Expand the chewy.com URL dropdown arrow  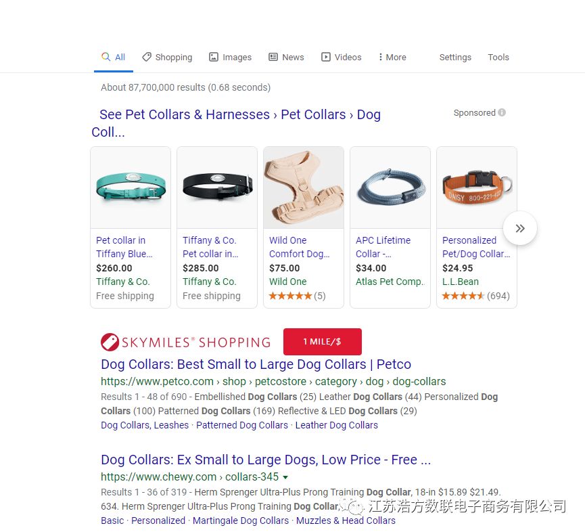coord(285,477)
